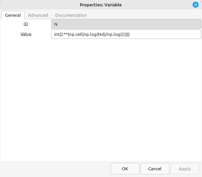This screenshot has height=177, width=202.
Task: Open the Documentation tab
Action: (x=71, y=15)
